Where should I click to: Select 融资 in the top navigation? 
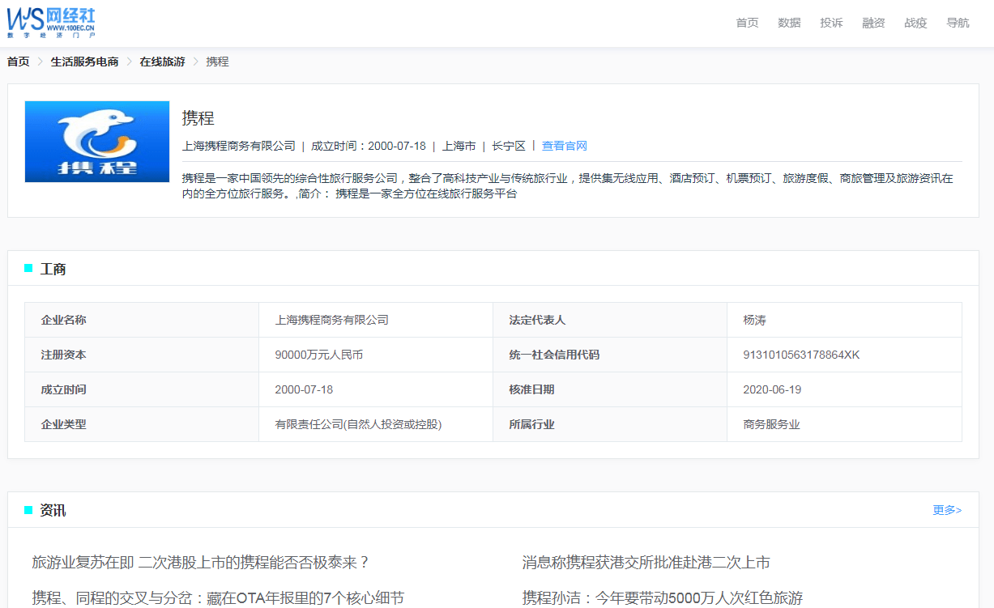(873, 23)
